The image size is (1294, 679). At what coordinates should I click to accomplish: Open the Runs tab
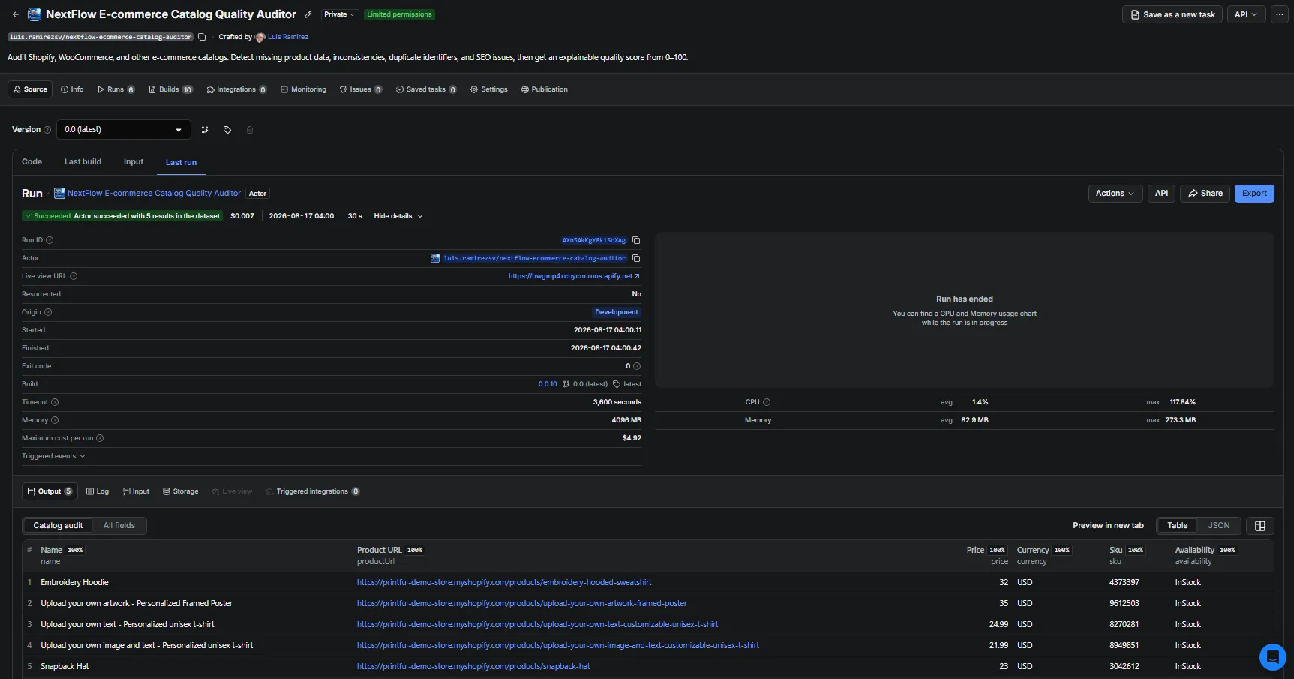coord(116,89)
